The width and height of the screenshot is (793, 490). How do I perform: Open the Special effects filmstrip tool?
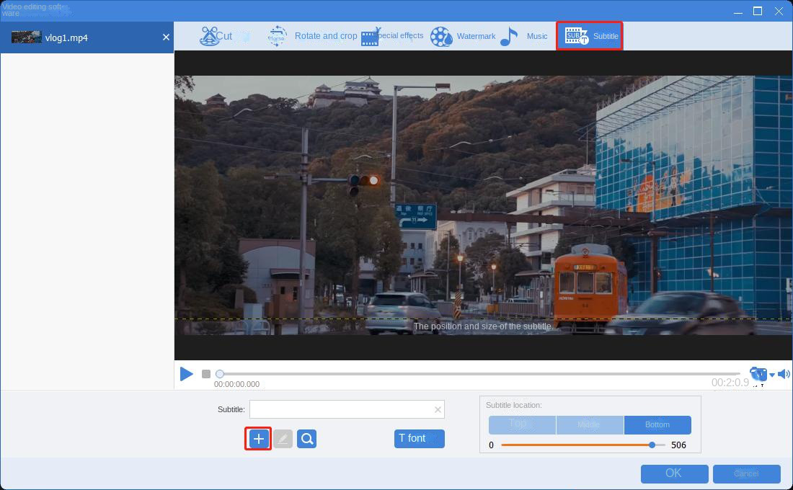pyautogui.click(x=392, y=36)
